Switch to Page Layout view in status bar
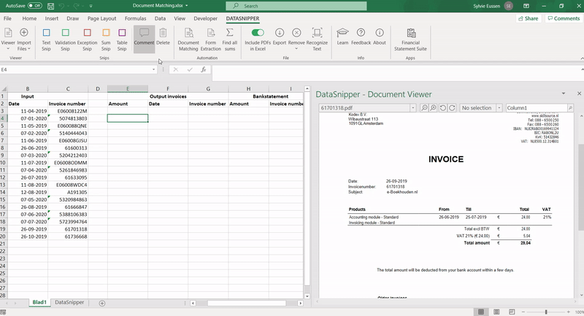This screenshot has width=584, height=316. 496,312
